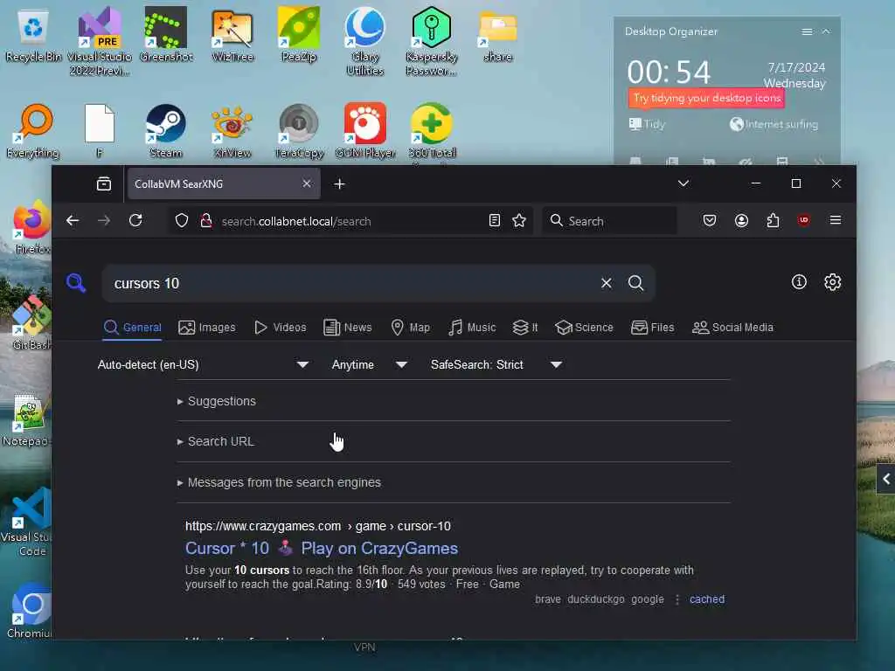Launch Everything search desktop shortcut

pyautogui.click(x=33, y=131)
